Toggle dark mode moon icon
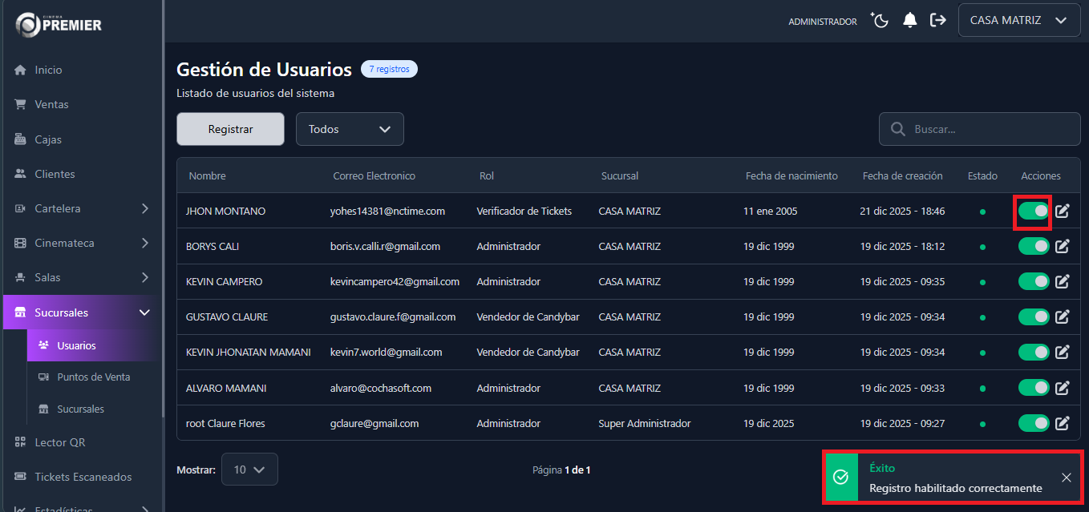The width and height of the screenshot is (1089, 512). click(881, 21)
